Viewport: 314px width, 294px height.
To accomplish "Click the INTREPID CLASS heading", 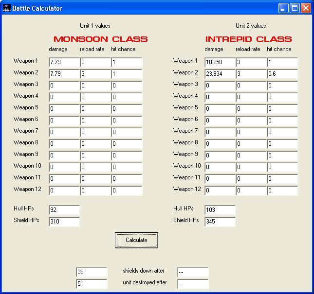I will pos(248,39).
